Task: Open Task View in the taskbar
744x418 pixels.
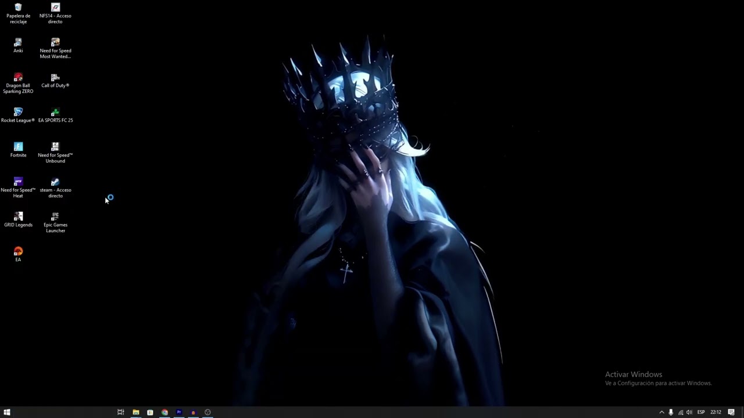Action: pyautogui.click(x=121, y=412)
